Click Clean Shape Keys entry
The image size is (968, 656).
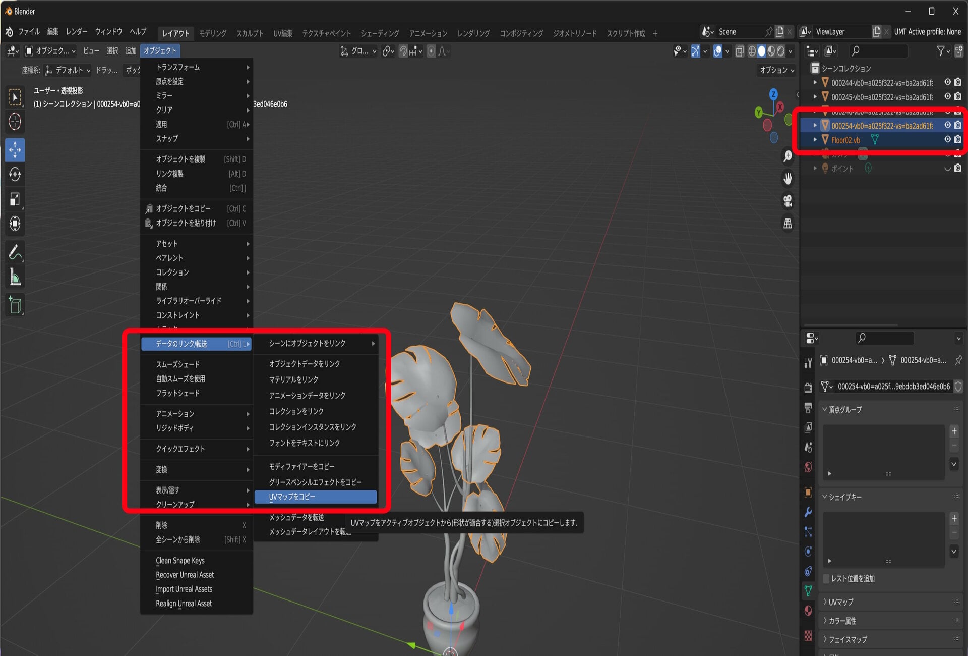[197, 561]
